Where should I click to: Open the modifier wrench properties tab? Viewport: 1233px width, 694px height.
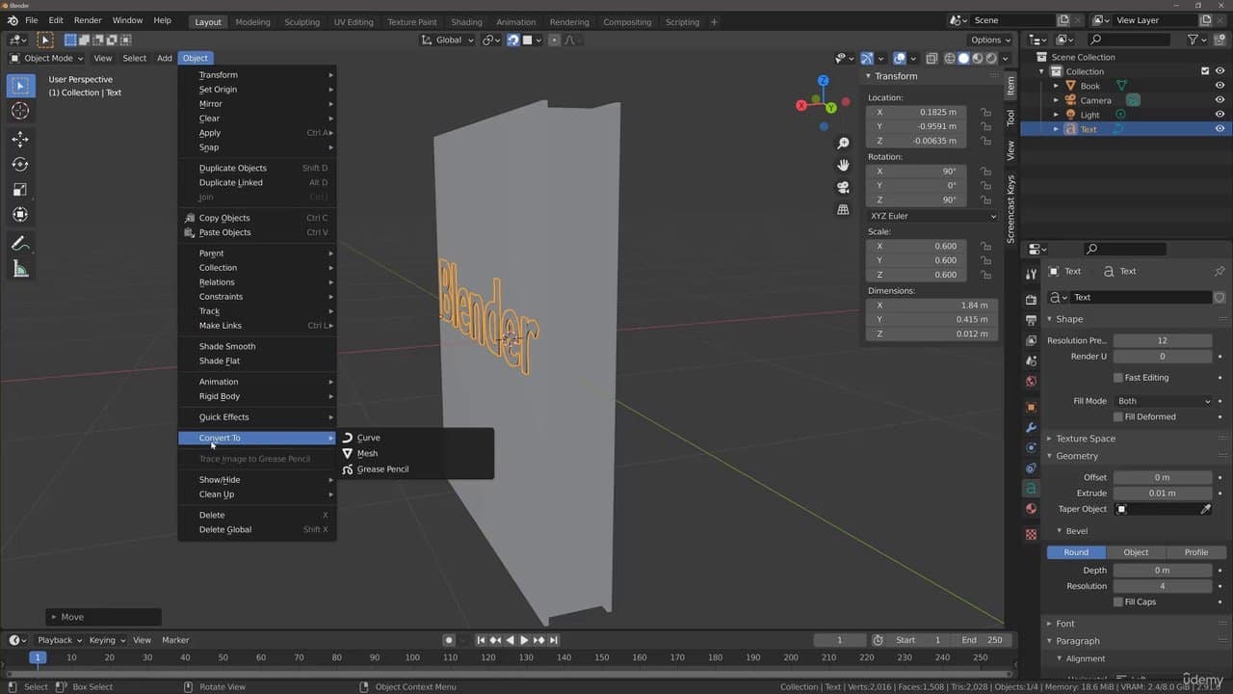(x=1031, y=427)
